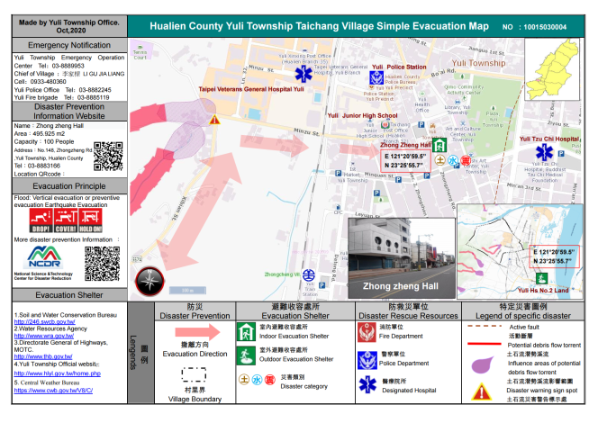The image size is (598, 423).
Task: Click the Yuli Tzu Chi Hospital star icon
Action: tap(542, 151)
